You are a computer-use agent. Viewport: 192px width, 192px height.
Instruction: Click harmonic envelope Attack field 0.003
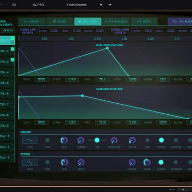pos(72,122)
